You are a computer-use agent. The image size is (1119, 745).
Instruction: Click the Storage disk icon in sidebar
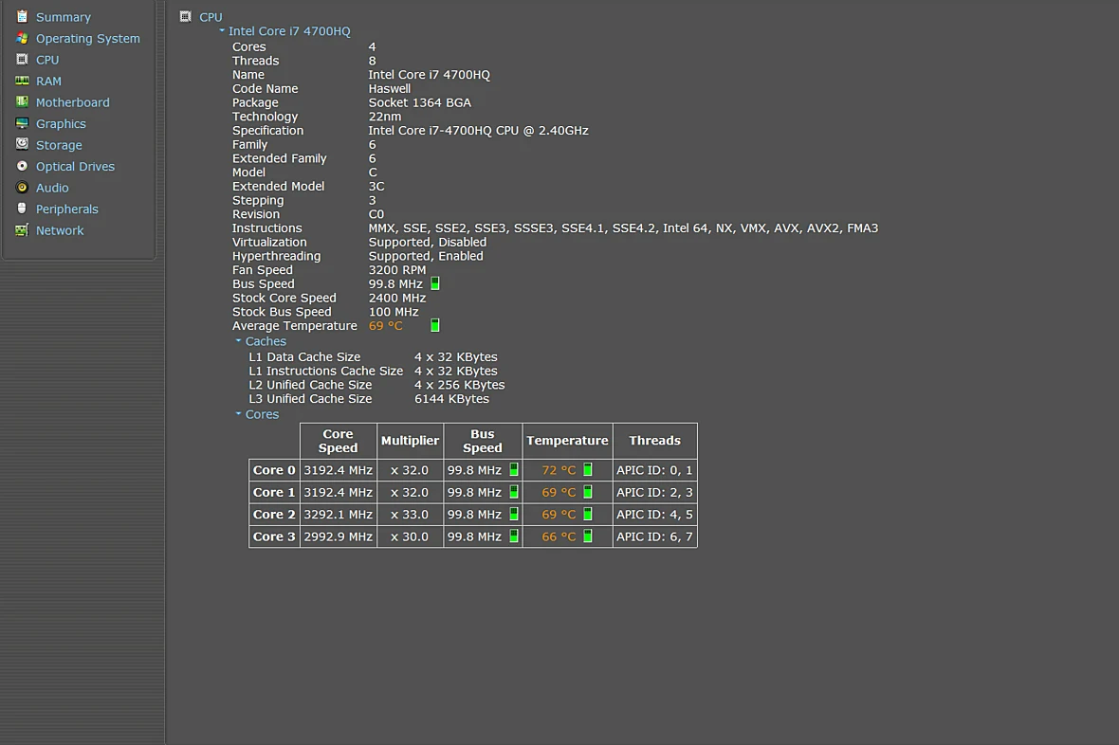click(22, 144)
